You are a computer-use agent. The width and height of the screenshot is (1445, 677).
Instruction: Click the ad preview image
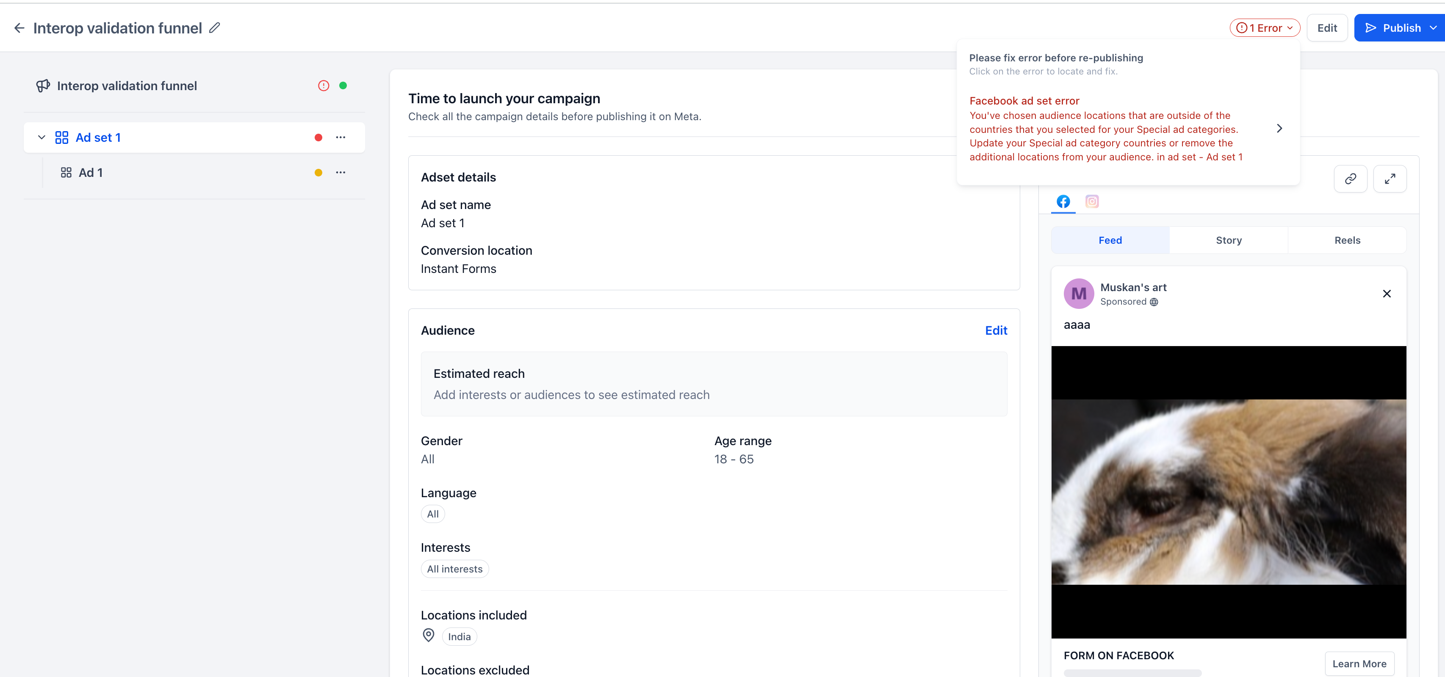(1229, 492)
